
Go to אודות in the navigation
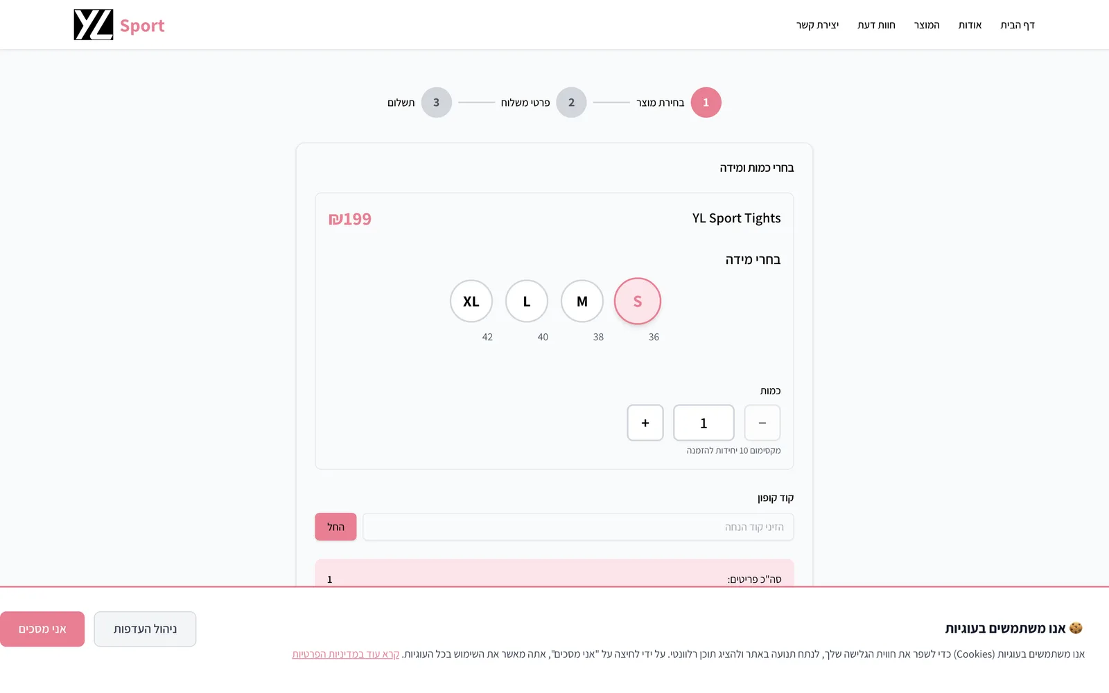tap(970, 25)
